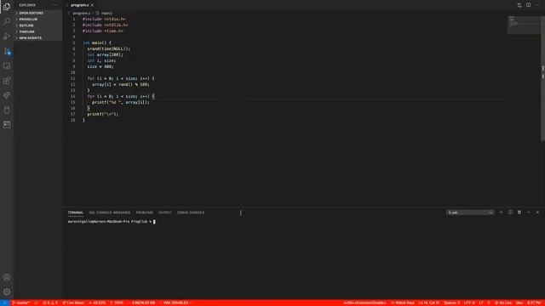Start Live Share from status bar
The image size is (545, 306).
pos(73,303)
